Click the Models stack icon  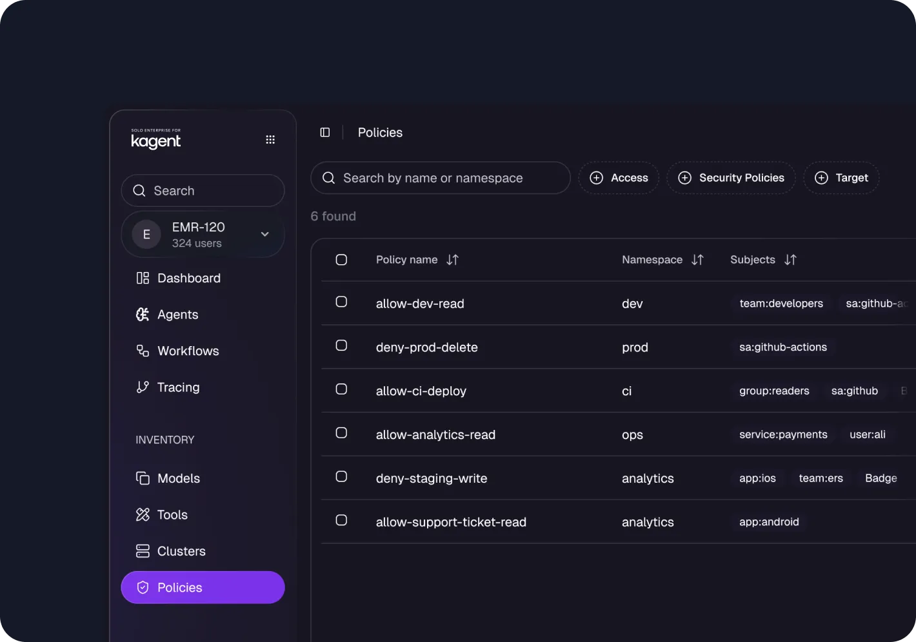[x=143, y=478]
